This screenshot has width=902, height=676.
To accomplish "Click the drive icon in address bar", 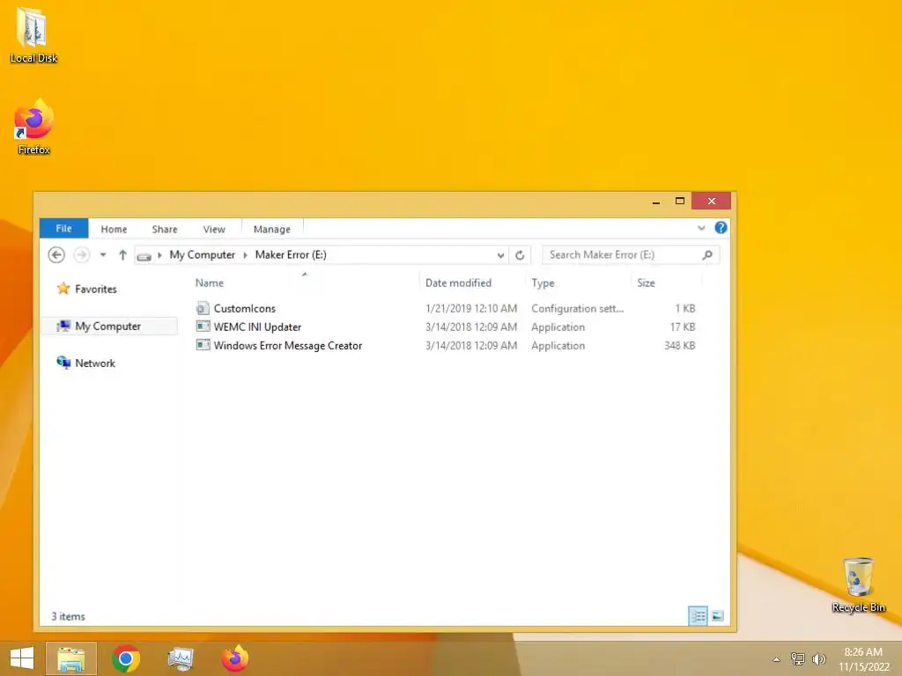I will click(144, 256).
